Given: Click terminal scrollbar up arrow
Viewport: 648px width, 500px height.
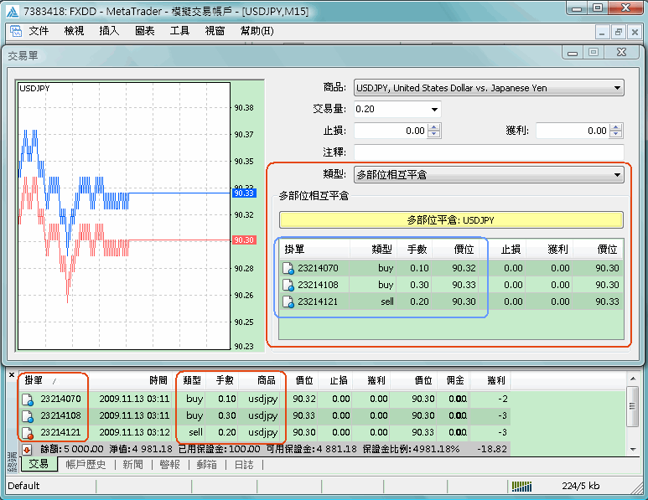Looking at the screenshot, I should [633, 379].
